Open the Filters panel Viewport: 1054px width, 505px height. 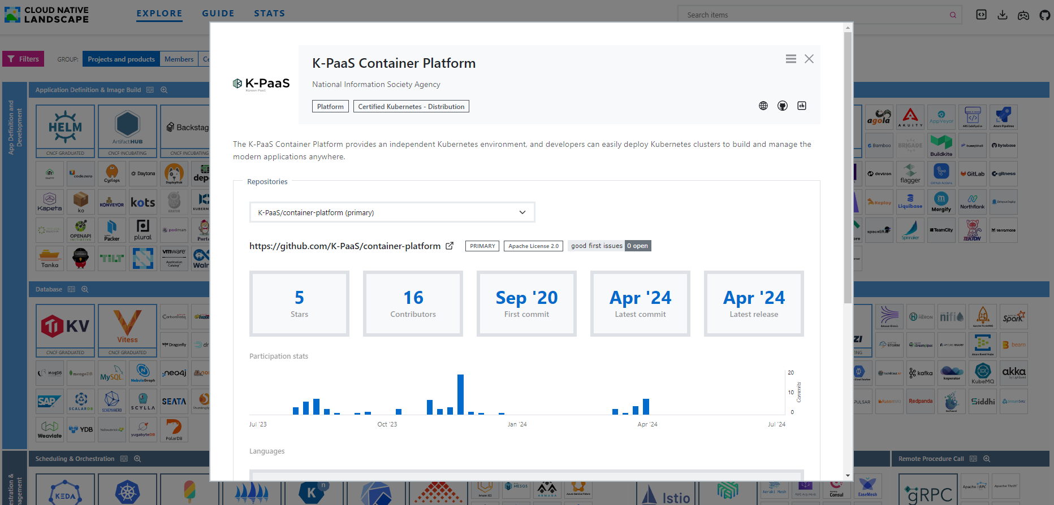23,59
